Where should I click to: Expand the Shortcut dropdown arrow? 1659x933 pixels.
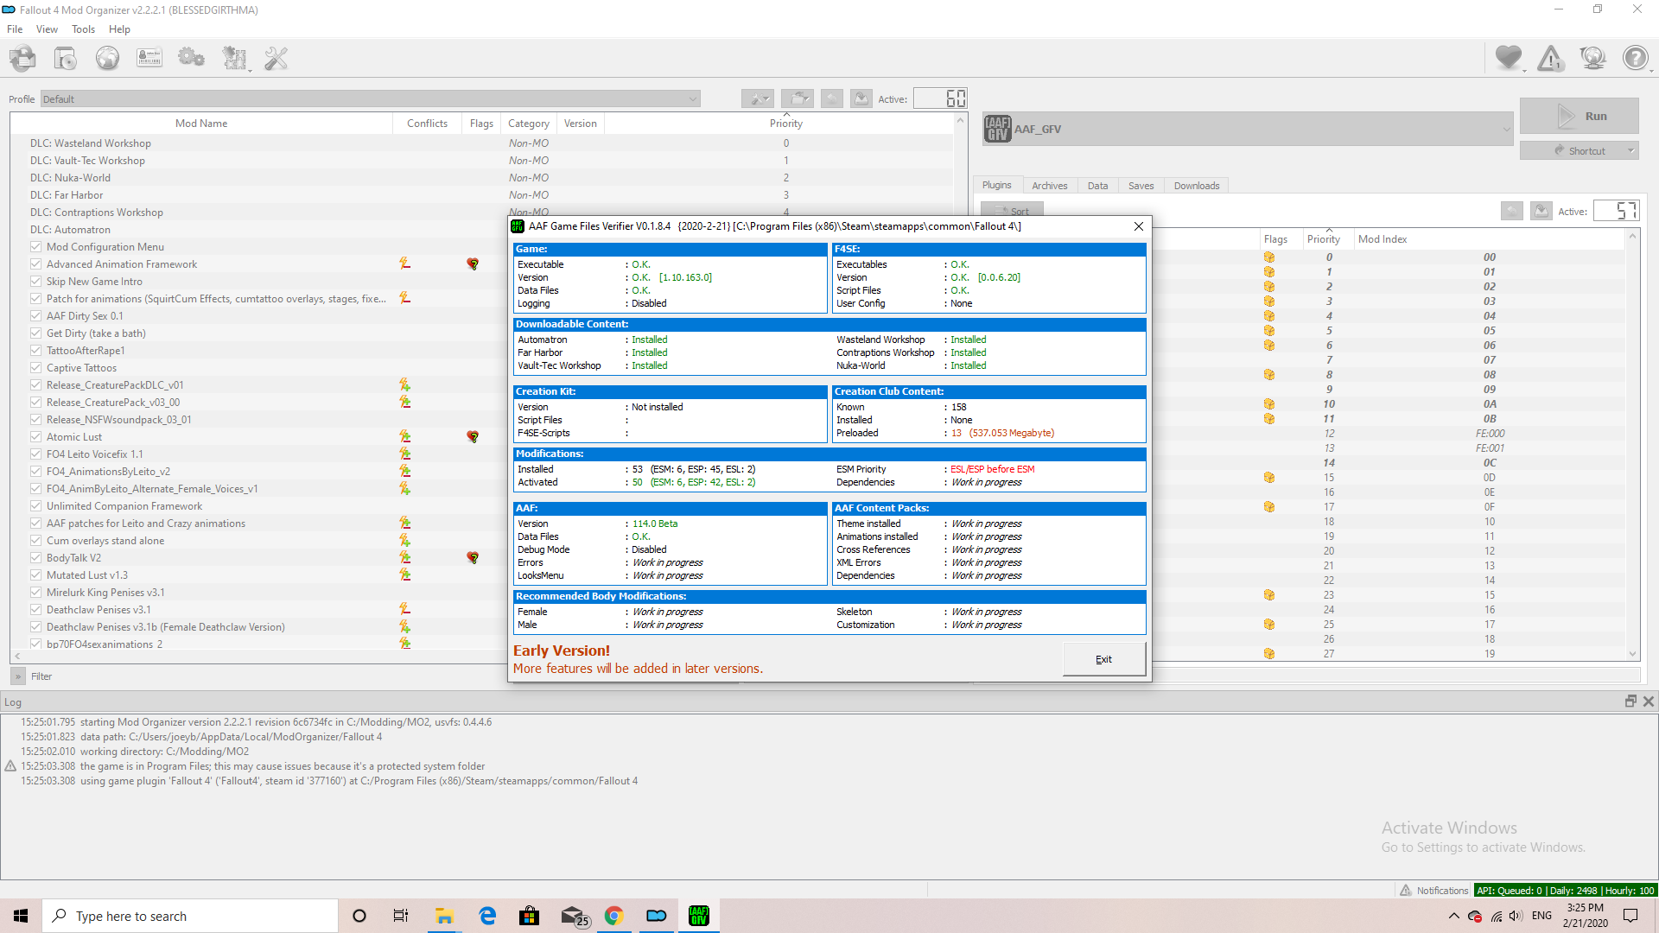coord(1630,150)
